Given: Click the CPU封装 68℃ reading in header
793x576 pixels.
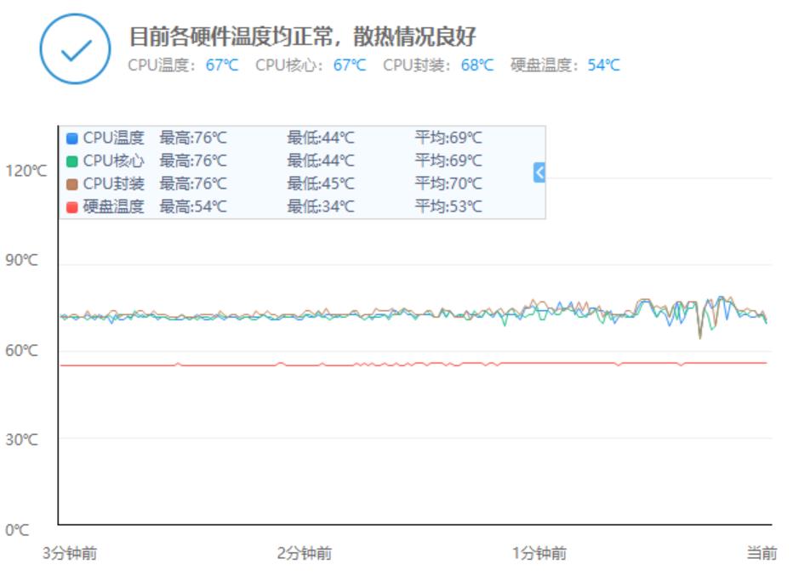Looking at the screenshot, I should click(x=477, y=65).
